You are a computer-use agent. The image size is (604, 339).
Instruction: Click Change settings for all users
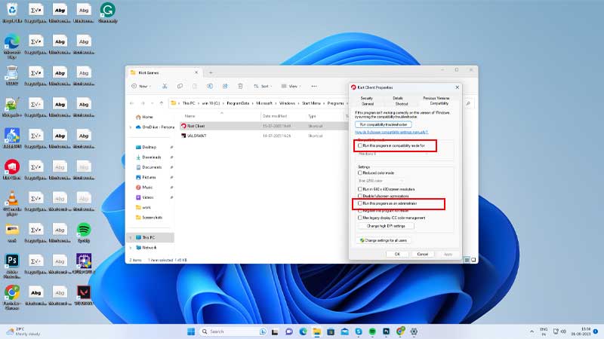tap(384, 240)
